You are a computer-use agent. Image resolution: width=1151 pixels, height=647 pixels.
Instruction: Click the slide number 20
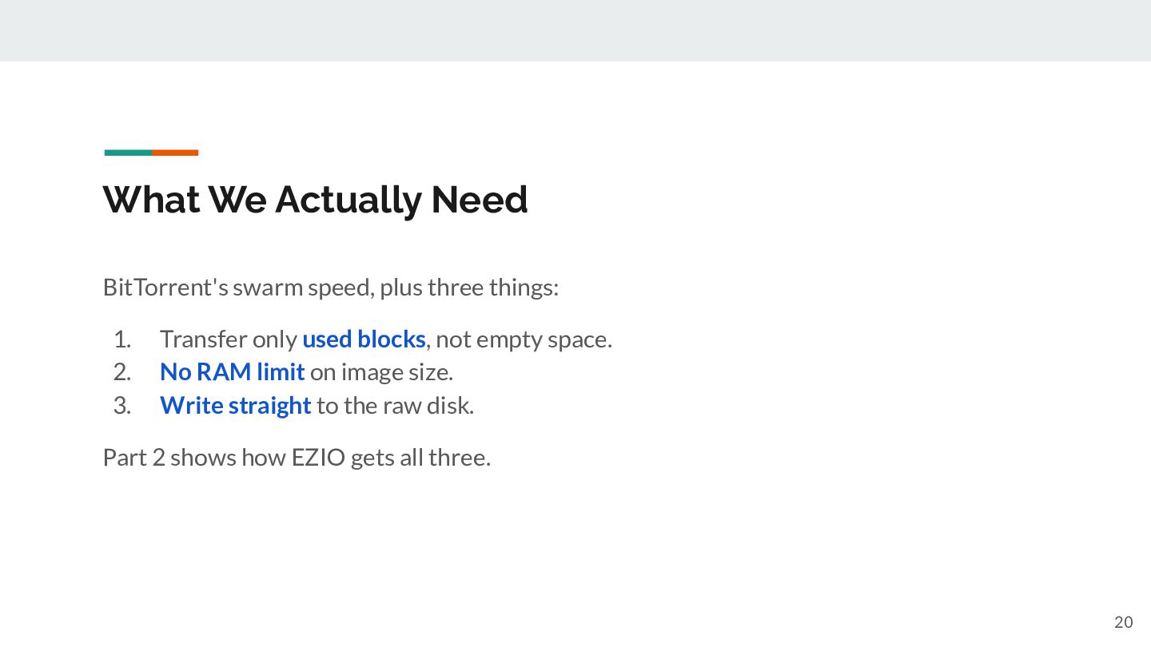(x=1123, y=622)
